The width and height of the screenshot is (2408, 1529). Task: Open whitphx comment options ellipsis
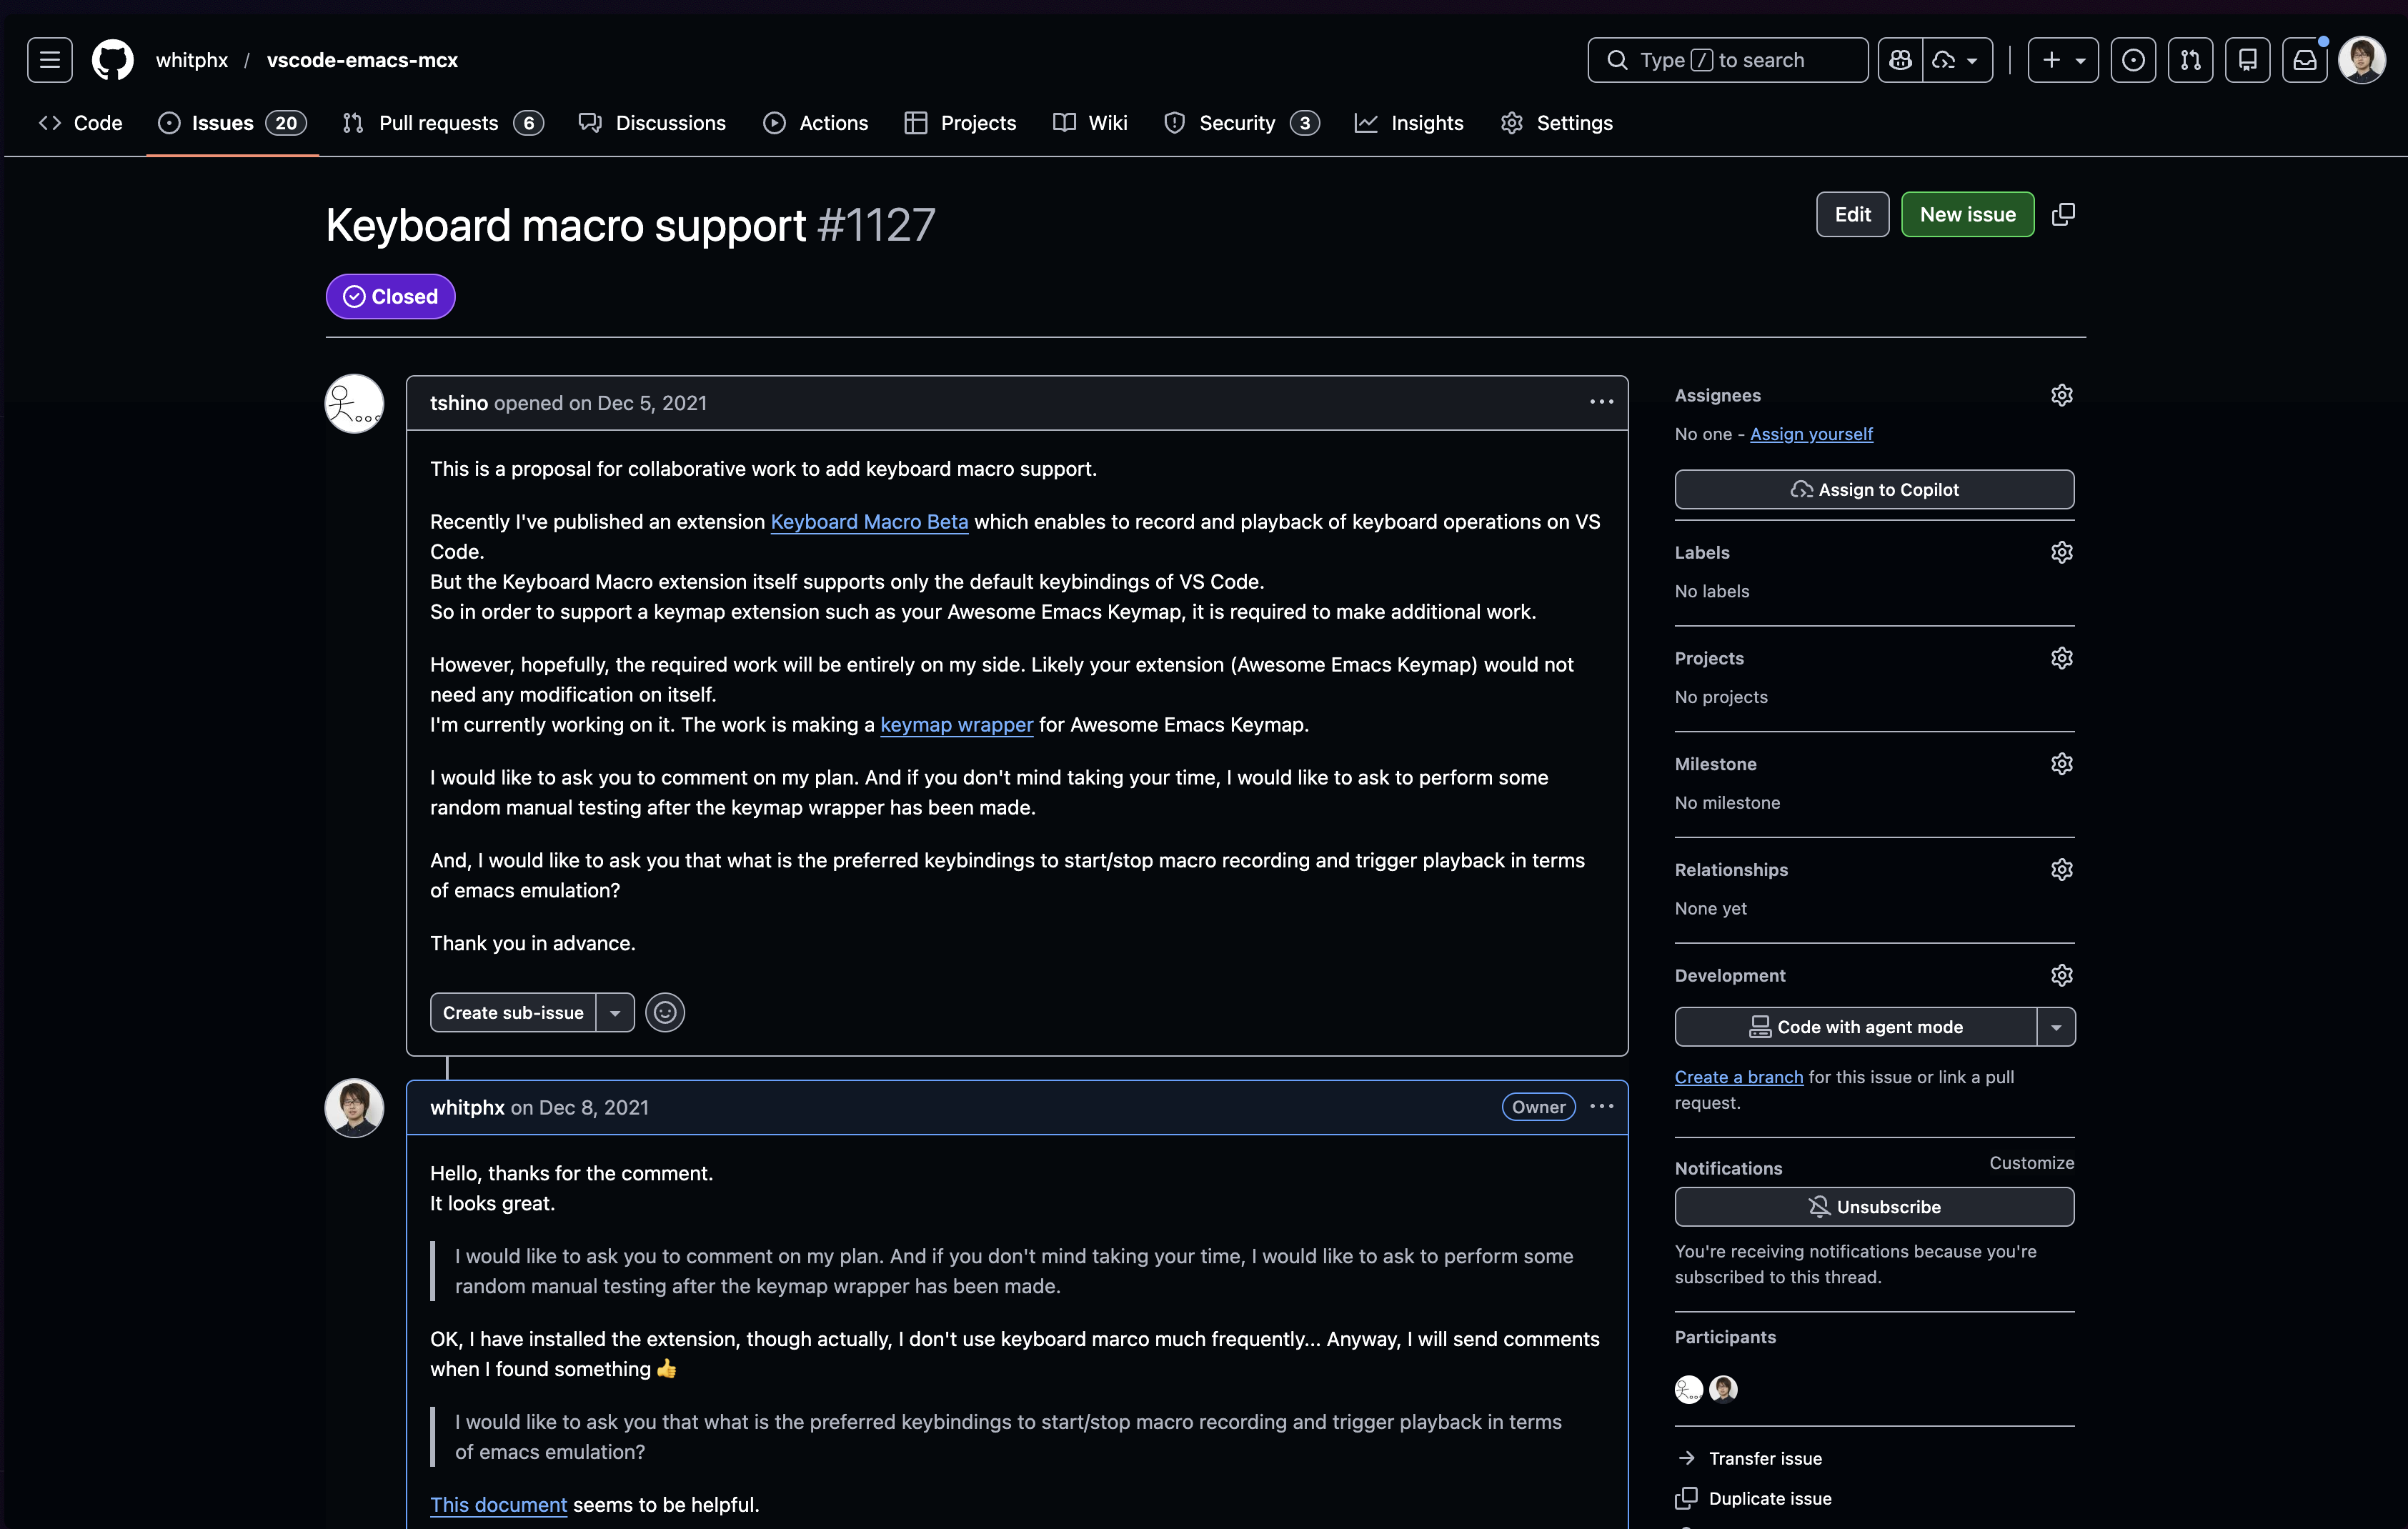(x=1601, y=1106)
